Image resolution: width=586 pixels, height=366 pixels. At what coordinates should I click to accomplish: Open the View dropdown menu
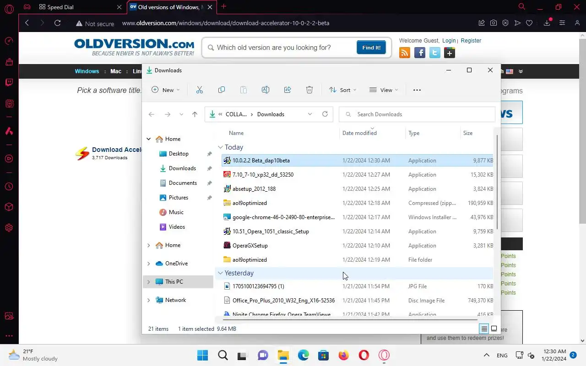tap(384, 90)
